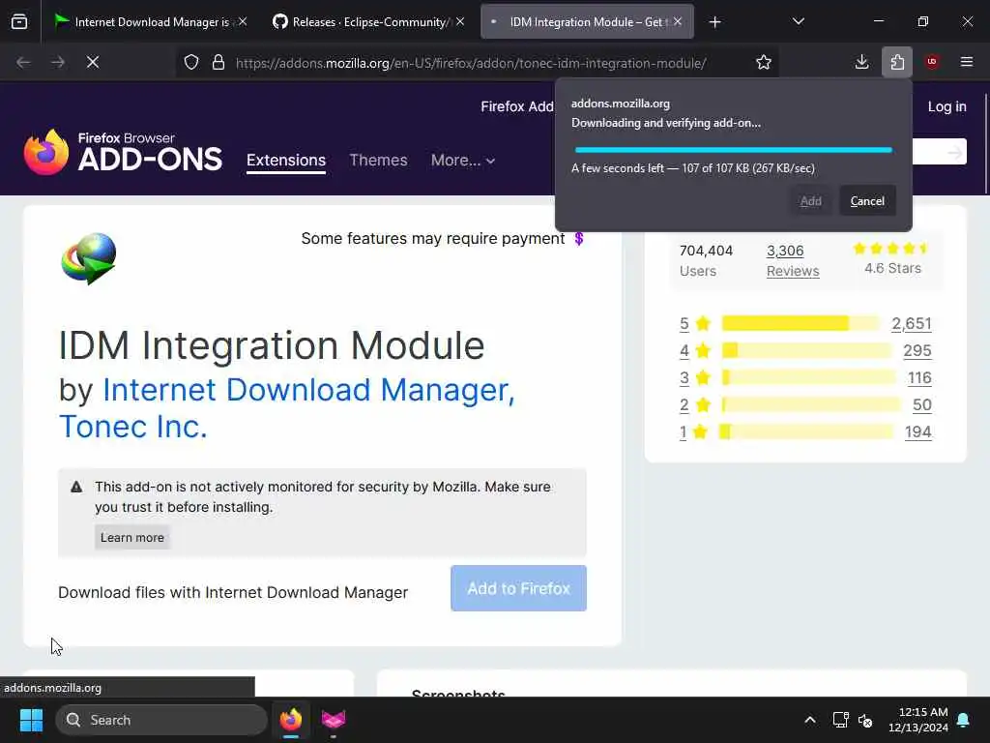The width and height of the screenshot is (990, 743).
Task: Close the Internet Download Manager tab
Action: click(x=243, y=22)
